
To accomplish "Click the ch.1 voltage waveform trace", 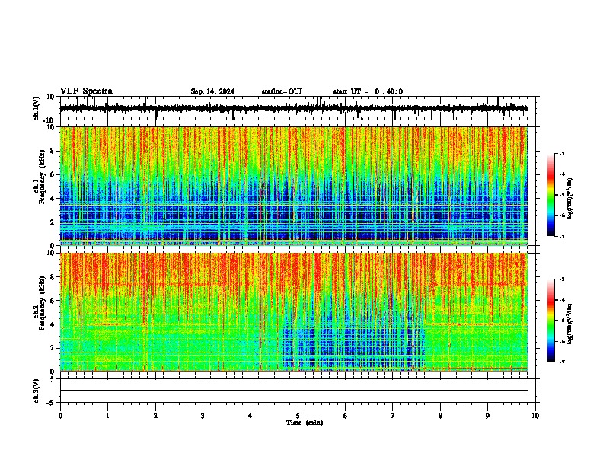I will click(294, 108).
